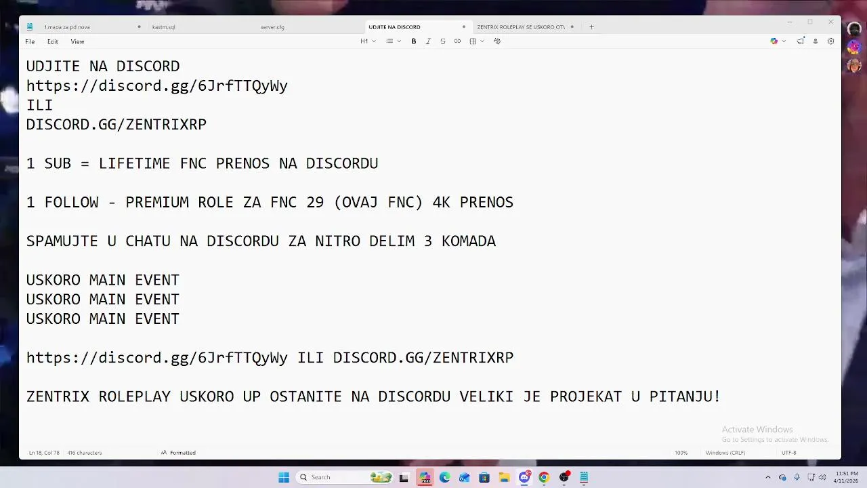
Task: Insert a link from the toolbar
Action: click(457, 41)
